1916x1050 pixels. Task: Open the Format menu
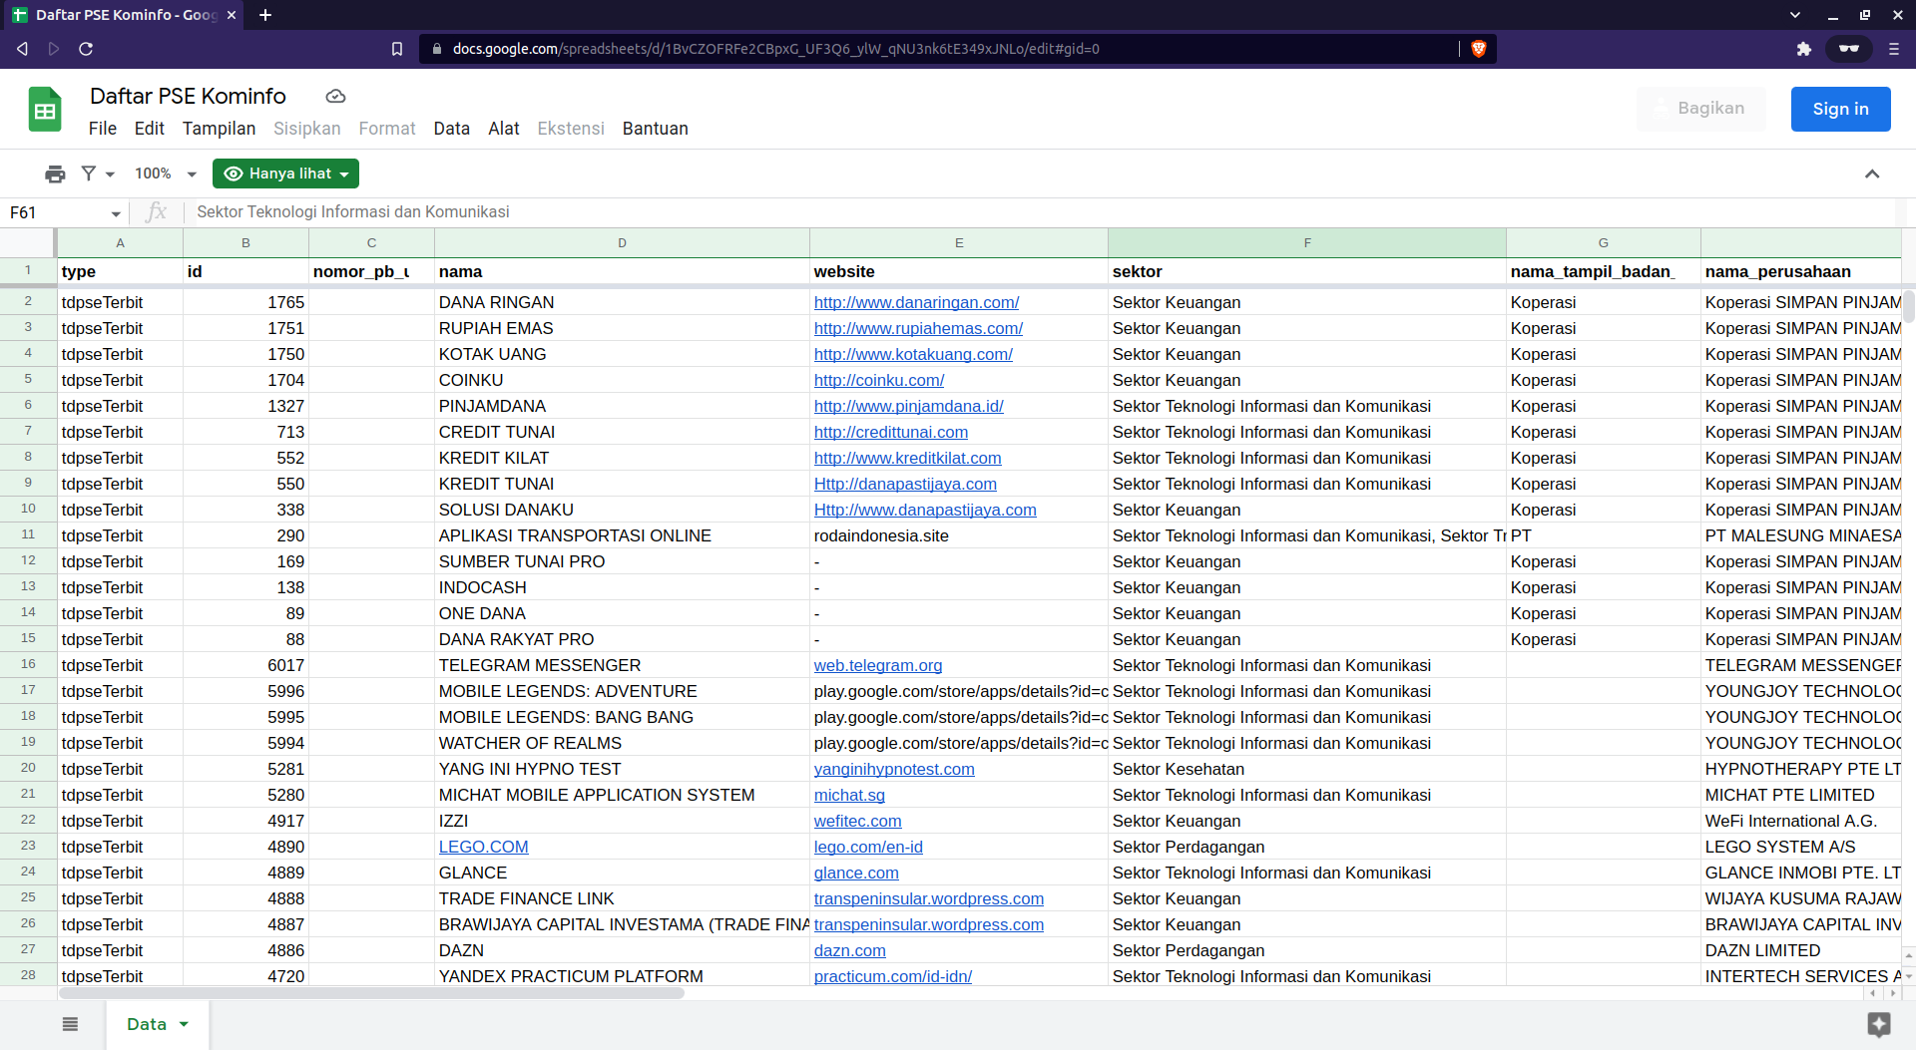pos(387,128)
